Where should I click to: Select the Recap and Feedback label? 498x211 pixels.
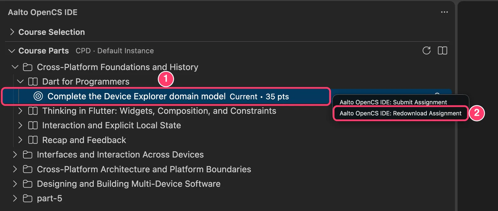point(84,140)
